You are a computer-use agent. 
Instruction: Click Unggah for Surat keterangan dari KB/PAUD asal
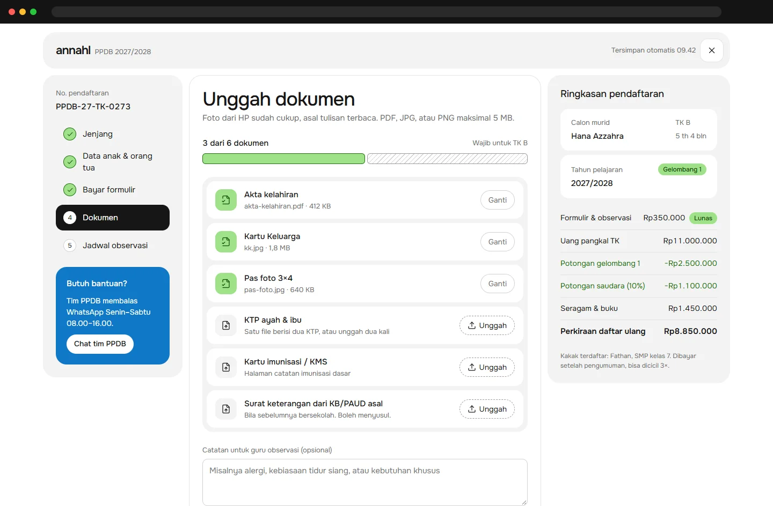pyautogui.click(x=487, y=409)
